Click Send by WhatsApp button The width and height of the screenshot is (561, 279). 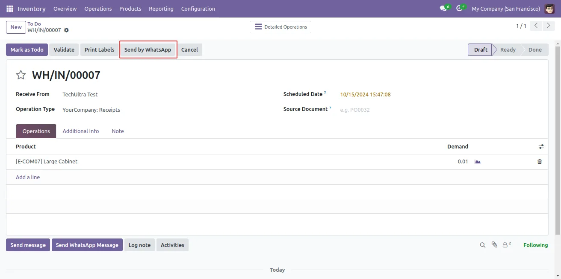[148, 49]
